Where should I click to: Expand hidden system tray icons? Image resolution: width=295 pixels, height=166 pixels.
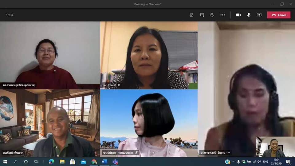(234, 162)
